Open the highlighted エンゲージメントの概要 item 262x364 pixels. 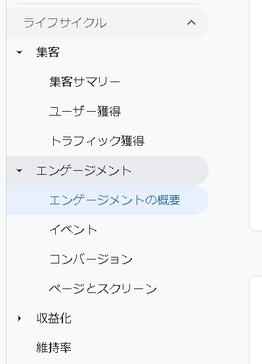click(x=108, y=200)
